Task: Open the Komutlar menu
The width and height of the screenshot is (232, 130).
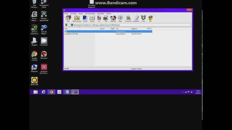Action: pos(73,13)
